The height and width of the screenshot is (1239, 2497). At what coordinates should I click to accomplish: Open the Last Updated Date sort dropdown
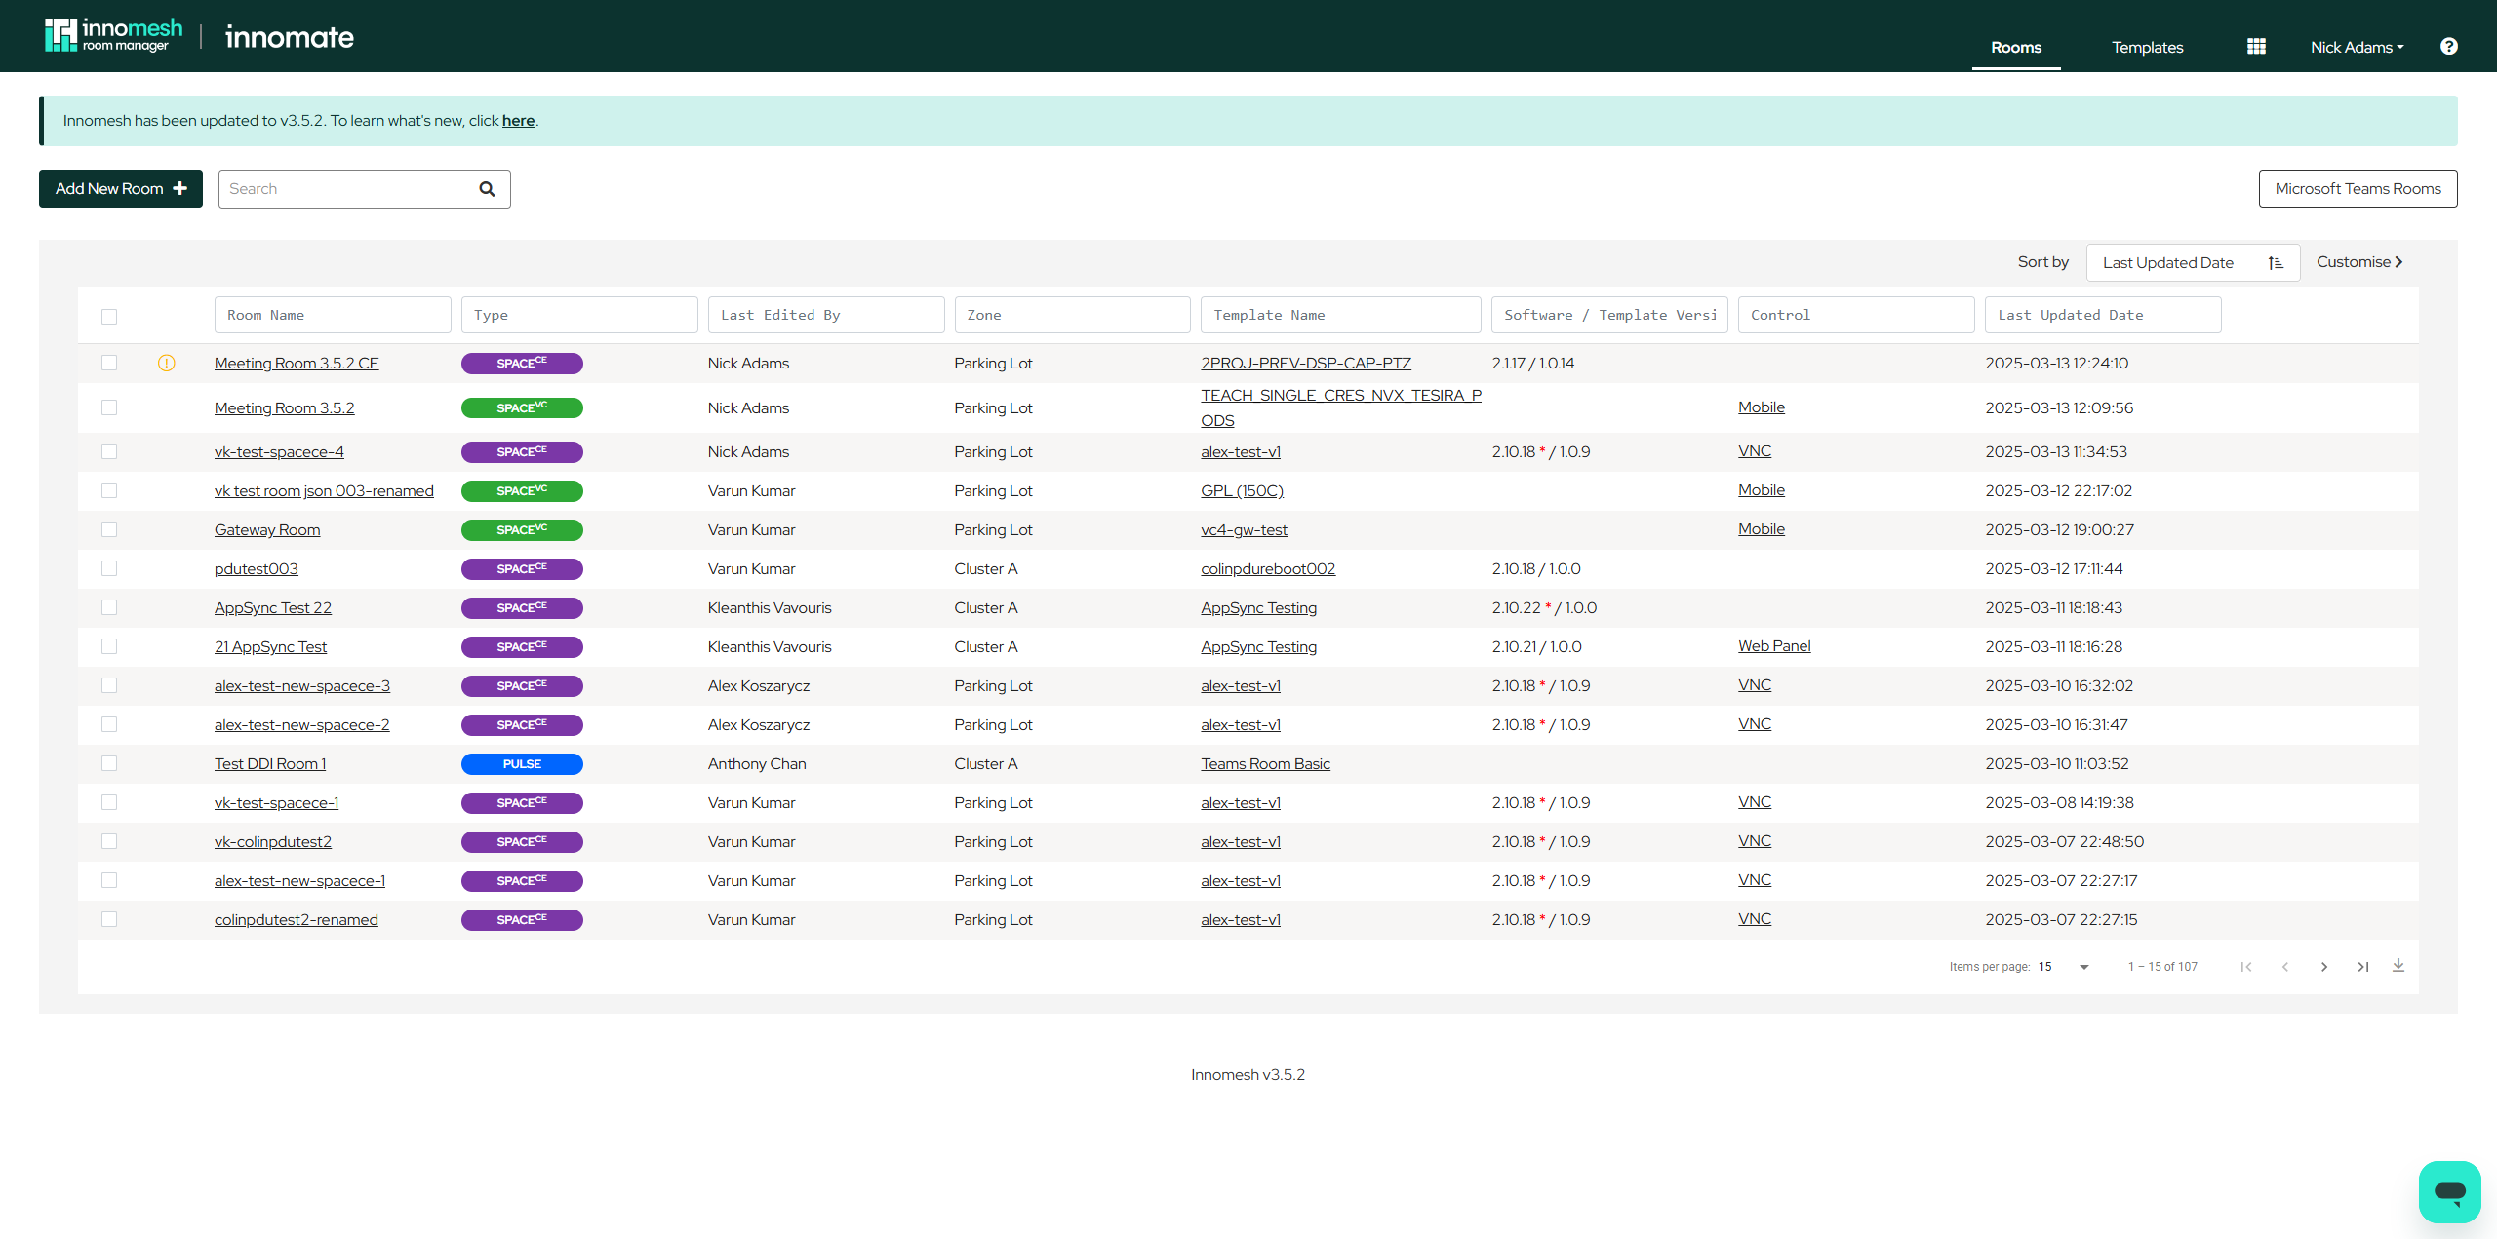[2193, 263]
